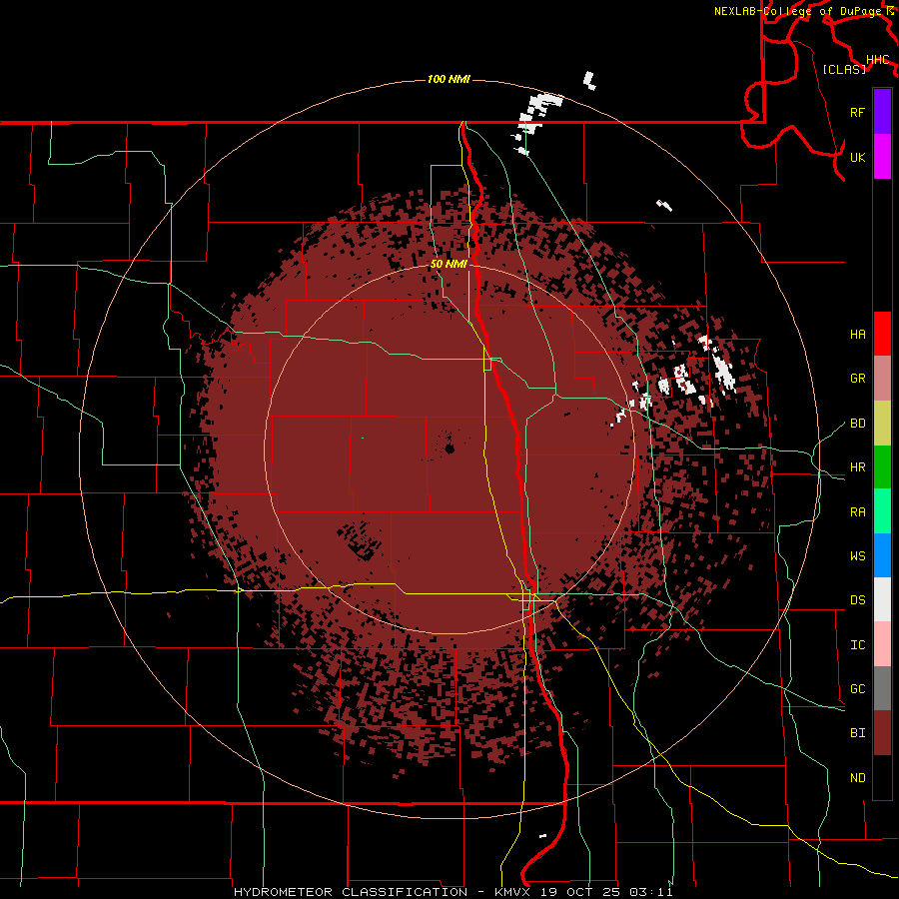This screenshot has height=899, width=899.
Task: Click the radar site dot at map center
Action: pos(449,449)
